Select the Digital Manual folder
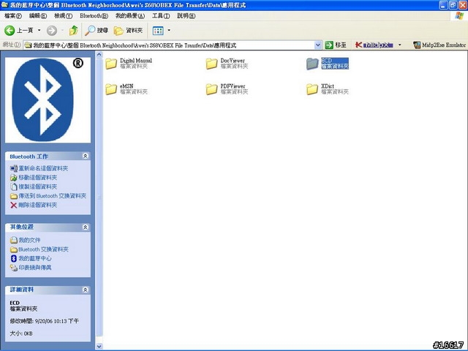The width and height of the screenshot is (468, 351). coord(129,64)
